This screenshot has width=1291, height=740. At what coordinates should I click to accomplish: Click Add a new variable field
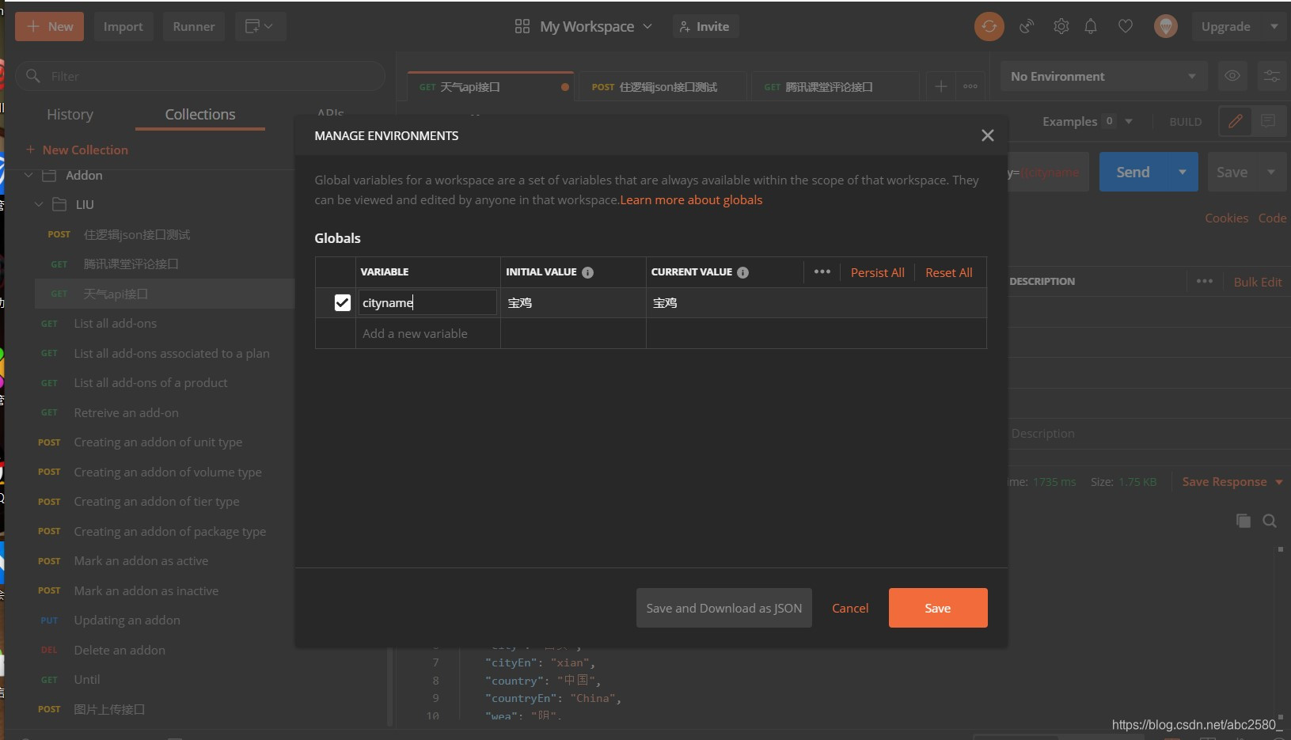tap(427, 333)
